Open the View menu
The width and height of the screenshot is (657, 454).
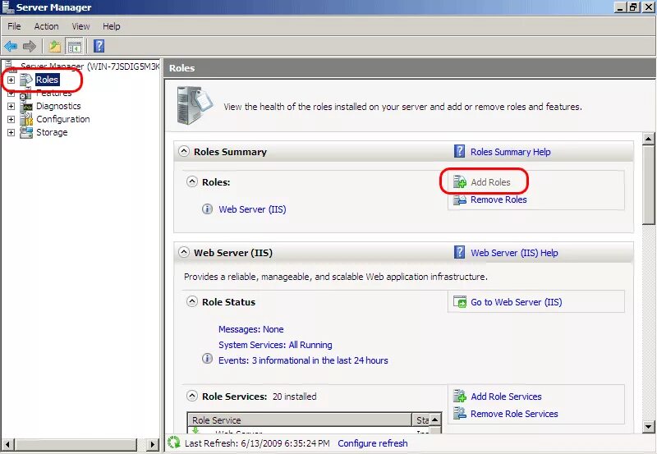click(80, 26)
